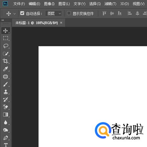Enable the 显示变换控件 checkbox
The height and width of the screenshot is (147, 147).
coord(69,13)
